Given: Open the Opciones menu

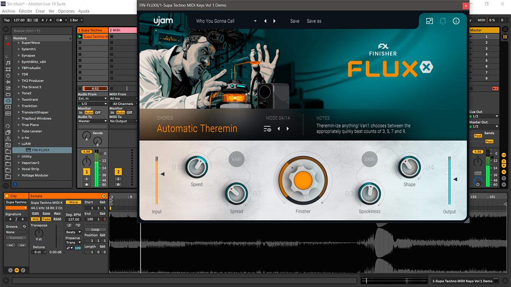Looking at the screenshot, I should tap(66, 11).
